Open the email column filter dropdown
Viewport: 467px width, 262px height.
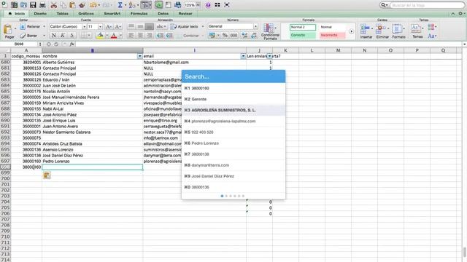[243, 56]
